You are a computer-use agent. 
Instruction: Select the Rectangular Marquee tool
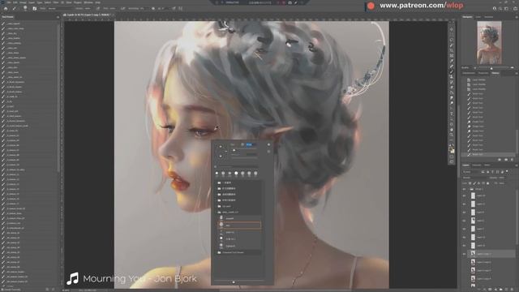452,34
